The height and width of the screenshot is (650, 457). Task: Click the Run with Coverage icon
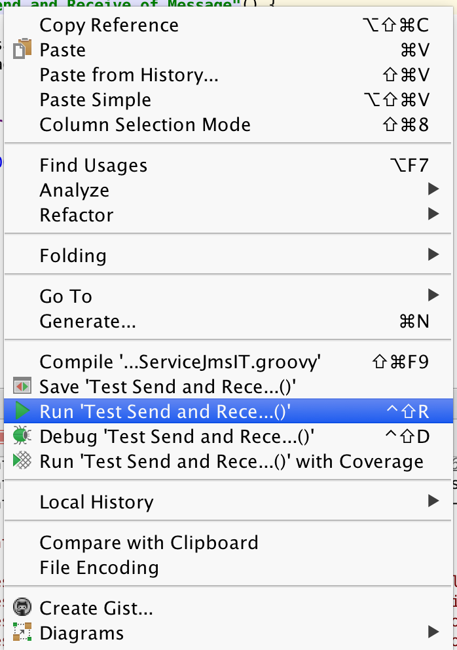click(x=22, y=461)
